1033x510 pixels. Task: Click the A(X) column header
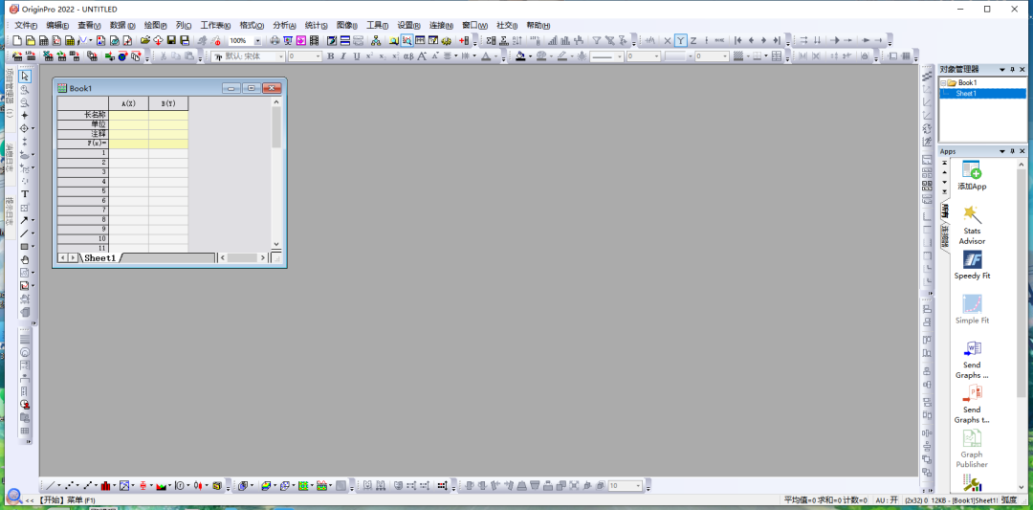click(x=128, y=103)
